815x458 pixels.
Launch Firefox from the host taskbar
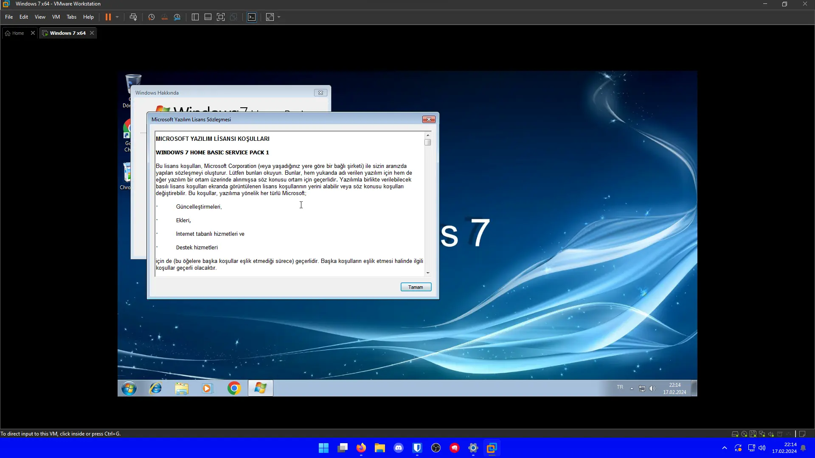coord(361,448)
